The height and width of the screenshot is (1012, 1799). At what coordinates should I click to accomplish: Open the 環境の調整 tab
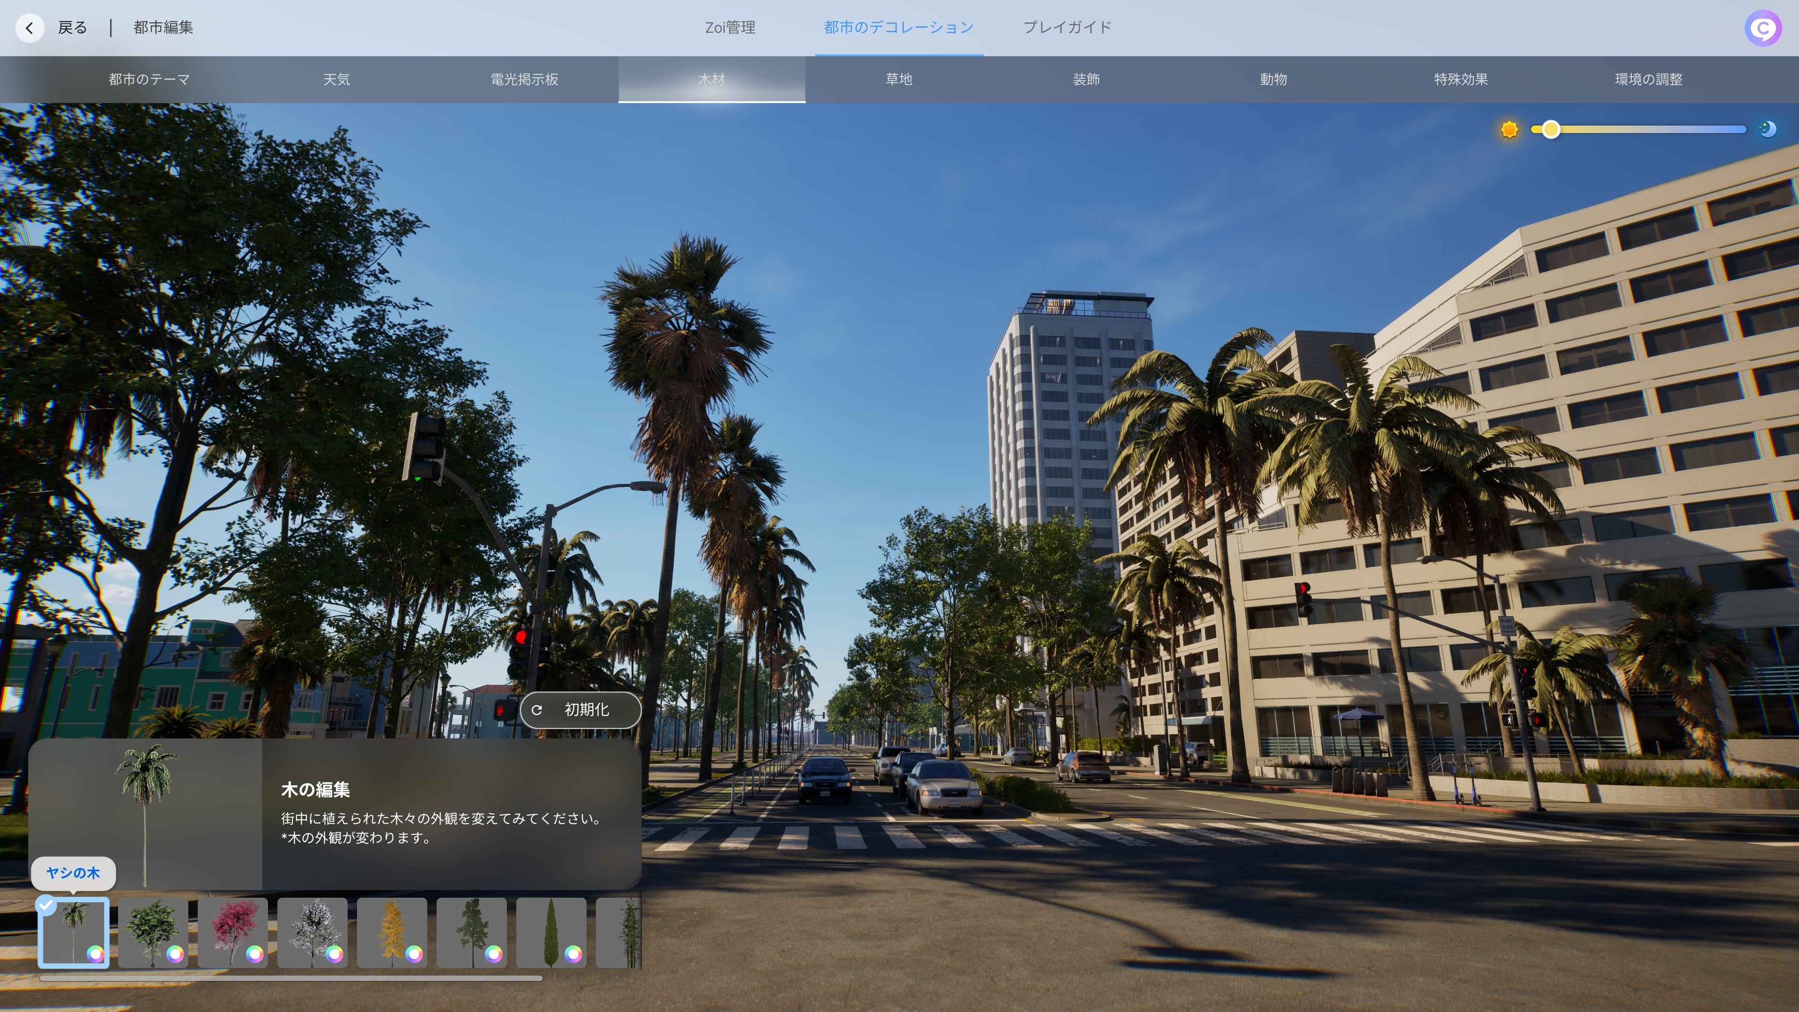(1648, 80)
